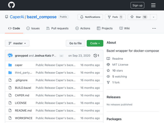This screenshot has width=164, height=123.
Task: Open the Readme link in About
Action: click(x=118, y=59)
